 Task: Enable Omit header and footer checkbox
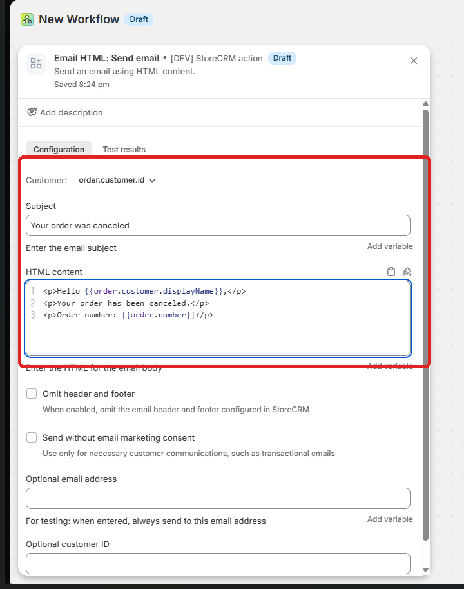tap(32, 394)
